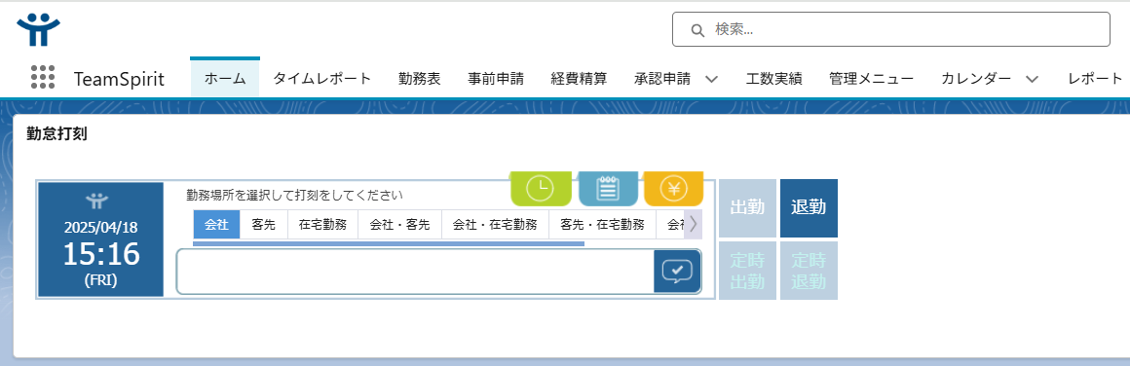Click the comment text input box

pos(416,272)
